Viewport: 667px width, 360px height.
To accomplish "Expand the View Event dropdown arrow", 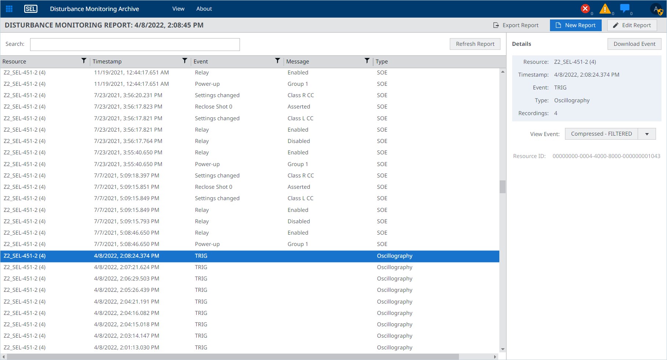I will coord(647,134).
